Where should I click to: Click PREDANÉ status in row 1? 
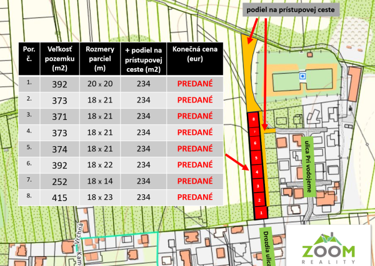[193, 82]
